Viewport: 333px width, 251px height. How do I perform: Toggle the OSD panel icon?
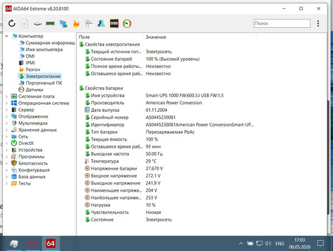(x=114, y=23)
